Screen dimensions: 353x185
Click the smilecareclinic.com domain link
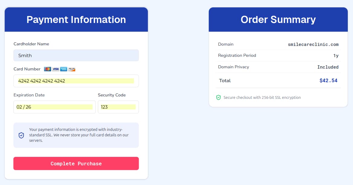pyautogui.click(x=313, y=44)
